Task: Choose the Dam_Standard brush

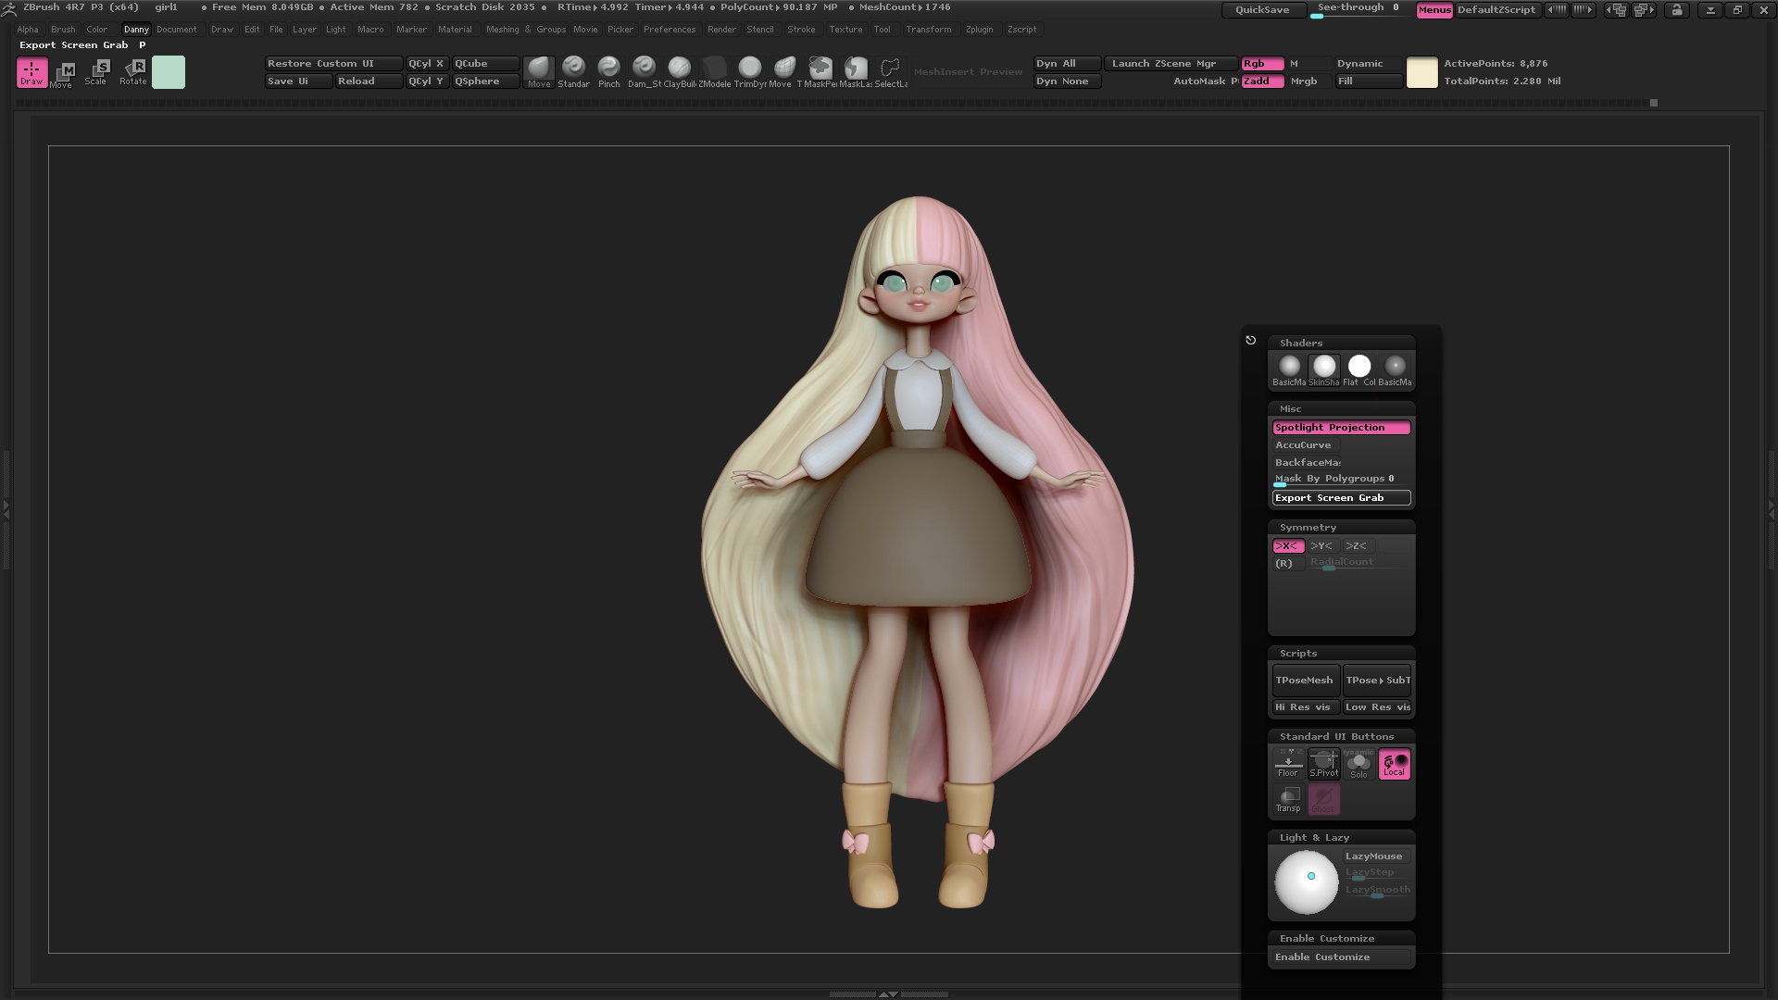Action: (x=644, y=72)
